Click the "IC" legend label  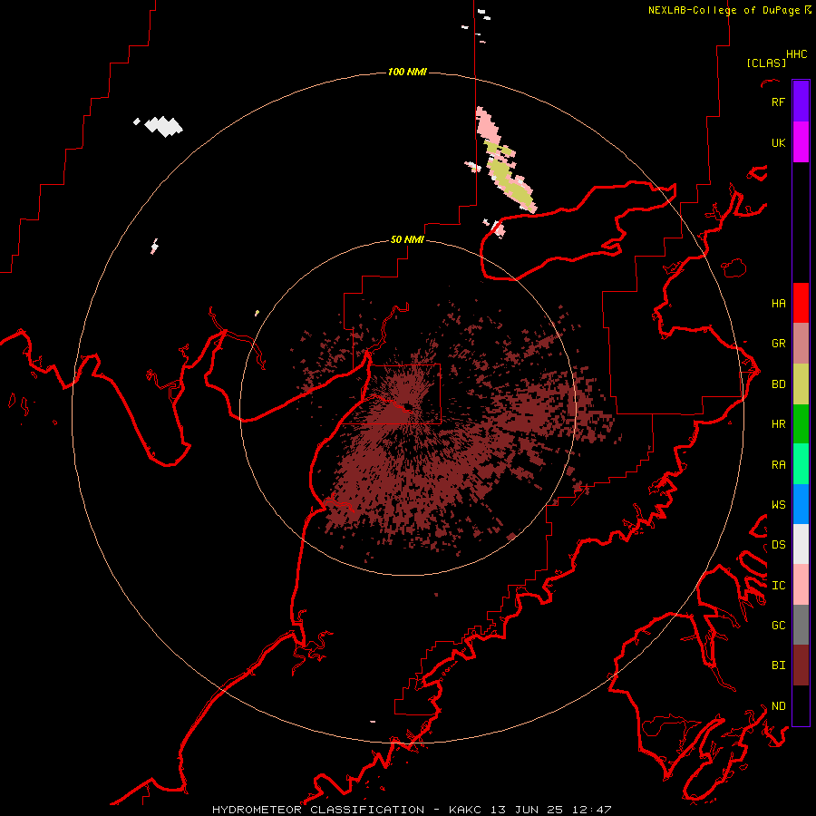click(x=778, y=585)
